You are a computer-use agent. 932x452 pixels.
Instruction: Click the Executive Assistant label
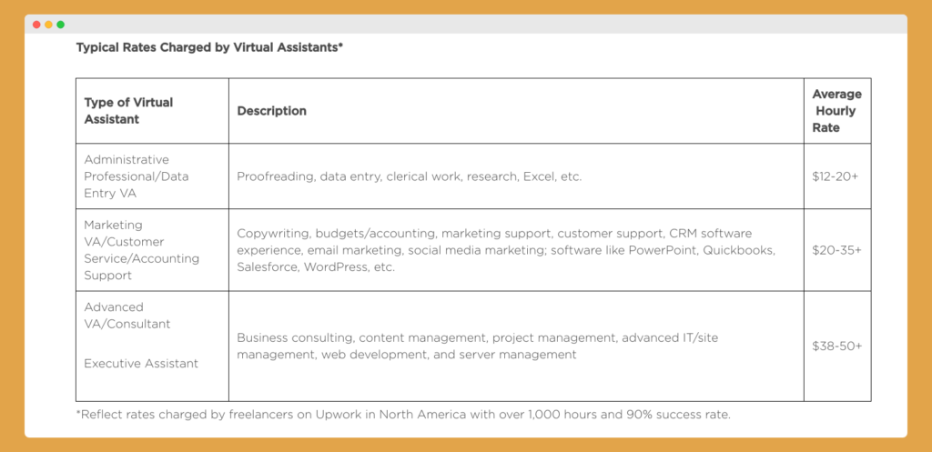pyautogui.click(x=141, y=364)
